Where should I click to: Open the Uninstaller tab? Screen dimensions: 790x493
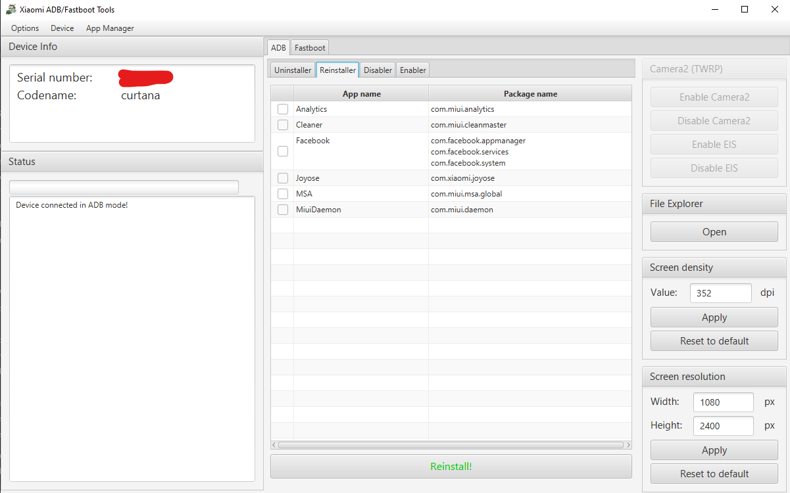point(293,70)
